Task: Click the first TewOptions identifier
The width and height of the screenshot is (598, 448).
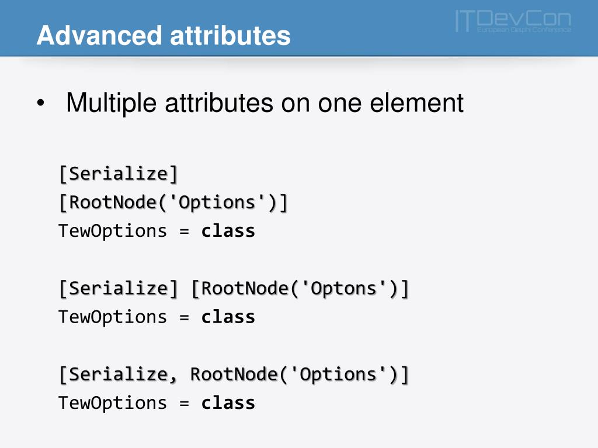Action: pos(113,231)
